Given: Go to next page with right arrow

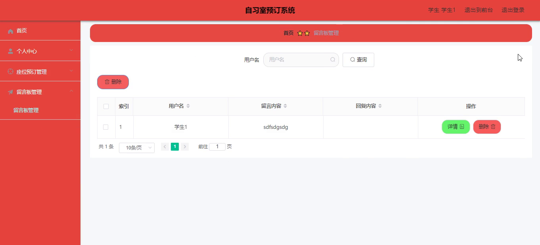Looking at the screenshot, I should pos(185,147).
